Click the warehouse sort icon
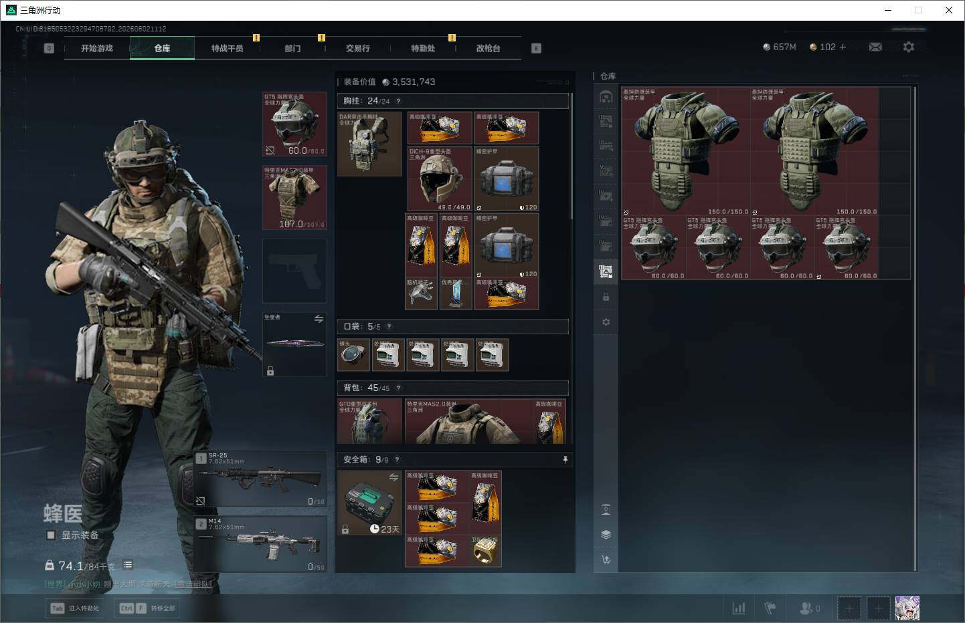Viewport: 965px width, 623px height. click(606, 559)
